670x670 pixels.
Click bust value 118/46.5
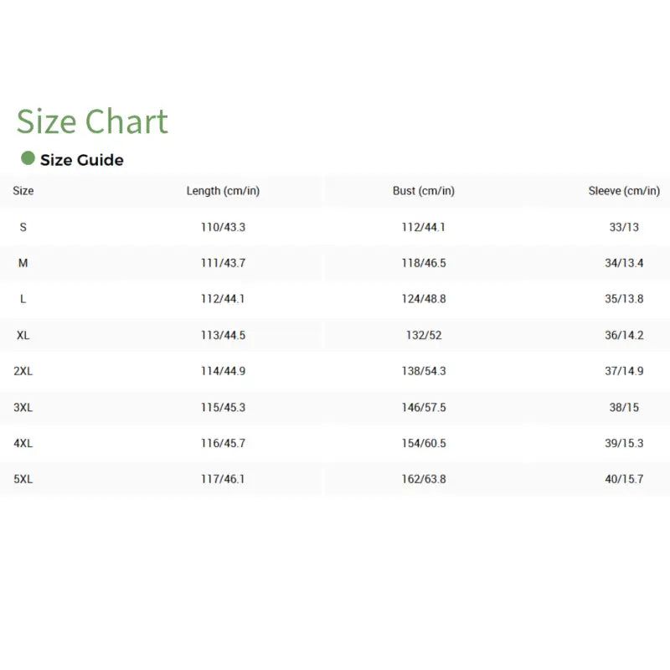click(424, 263)
